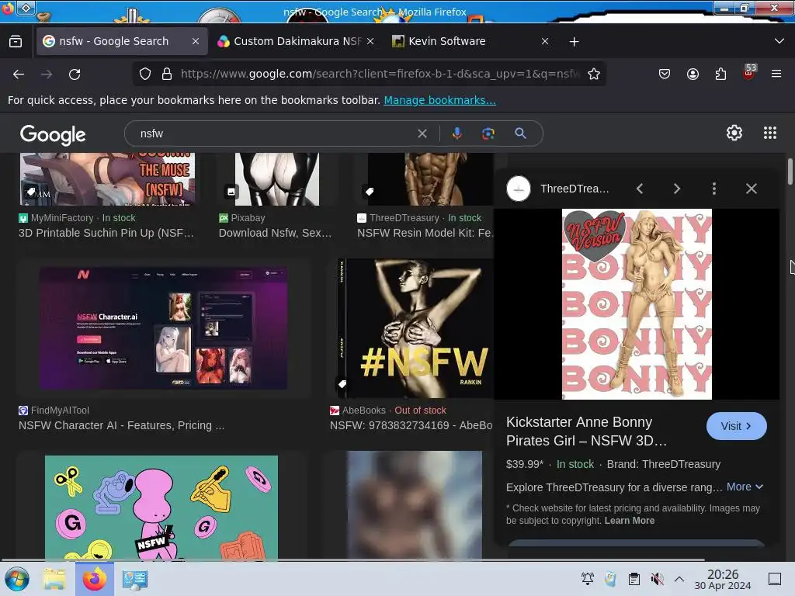Image resolution: width=795 pixels, height=596 pixels.
Task: Open notification bell in system tray
Action: point(588,579)
